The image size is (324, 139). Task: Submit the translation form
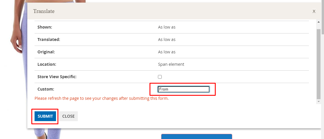pyautogui.click(x=45, y=116)
